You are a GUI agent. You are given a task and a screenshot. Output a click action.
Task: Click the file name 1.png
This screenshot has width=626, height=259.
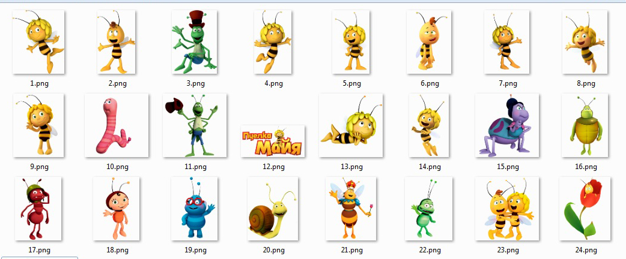39,83
